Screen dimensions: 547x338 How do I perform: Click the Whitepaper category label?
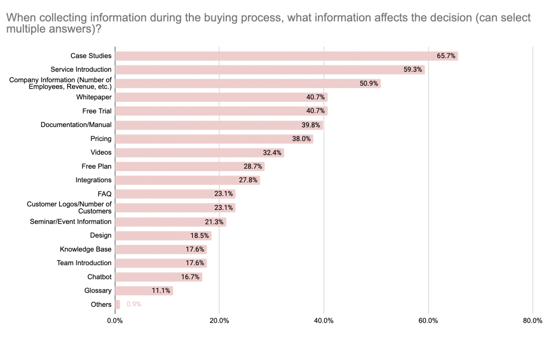(94, 97)
